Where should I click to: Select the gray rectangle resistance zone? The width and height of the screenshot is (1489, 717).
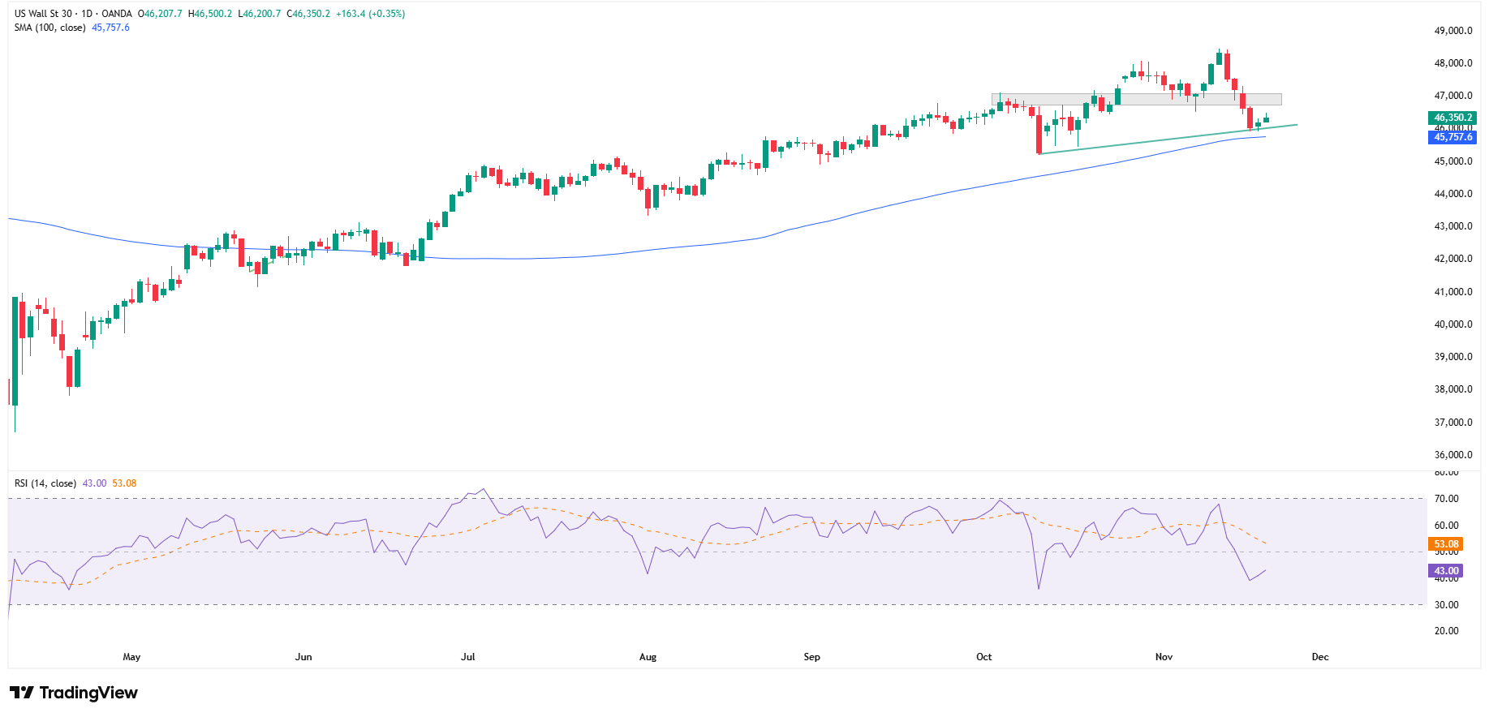(1136, 100)
